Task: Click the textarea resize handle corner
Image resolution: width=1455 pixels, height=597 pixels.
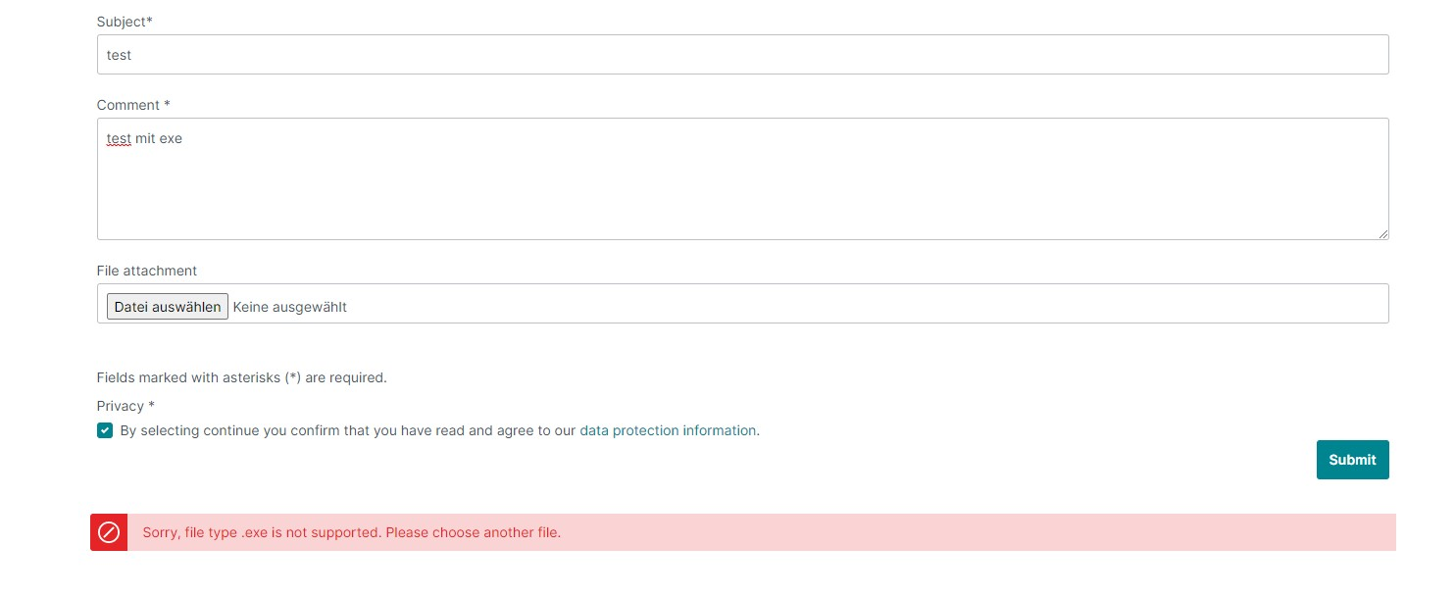Action: (1384, 234)
